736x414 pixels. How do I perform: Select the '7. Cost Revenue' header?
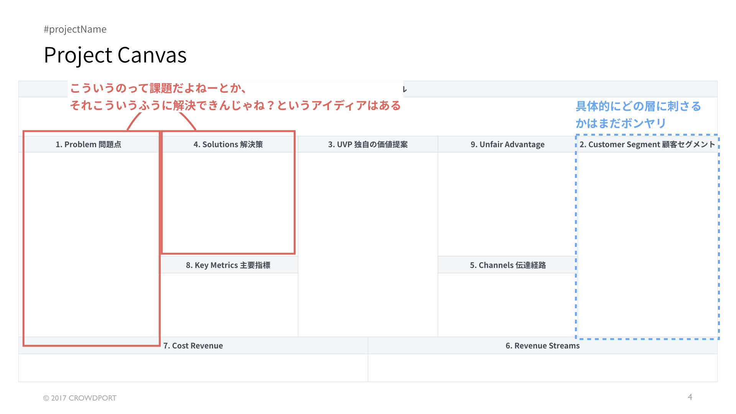point(193,346)
